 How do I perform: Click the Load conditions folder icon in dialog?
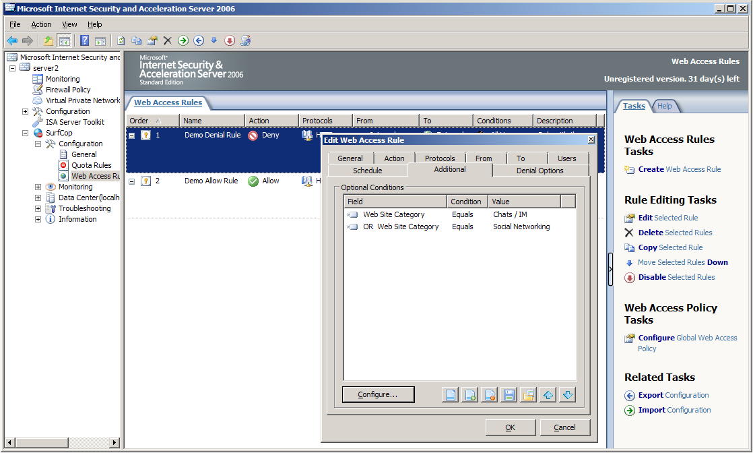pyautogui.click(x=528, y=395)
